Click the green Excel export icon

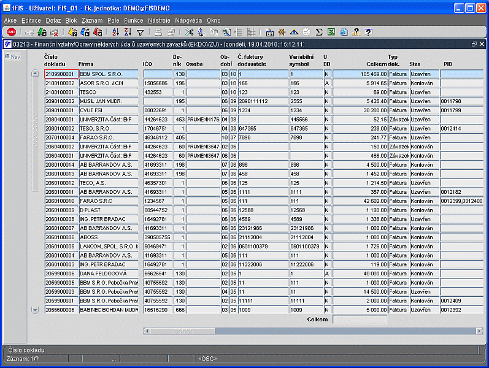331,33
